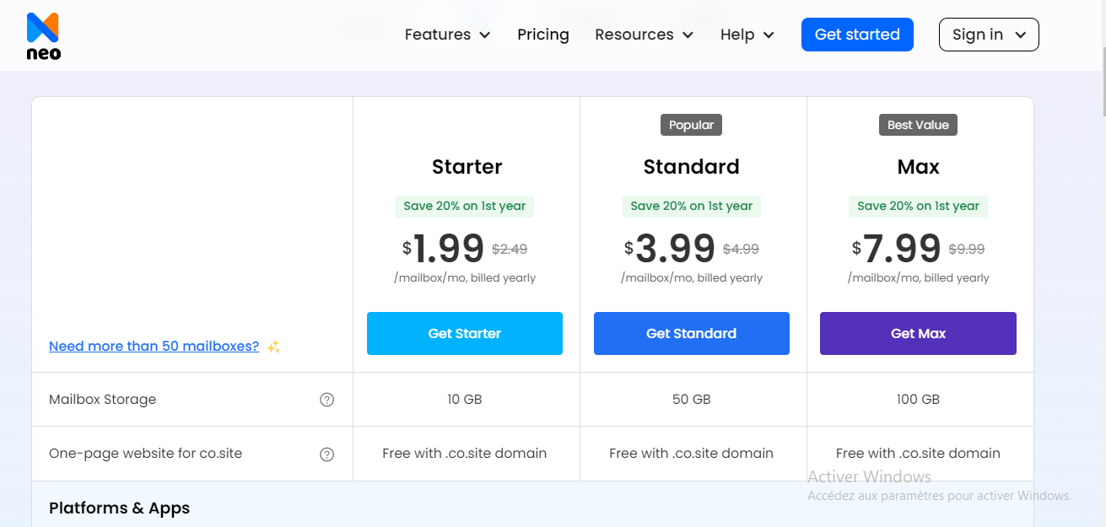Image resolution: width=1106 pixels, height=527 pixels.
Task: Click billed yearly note under Max price
Action: point(918,278)
